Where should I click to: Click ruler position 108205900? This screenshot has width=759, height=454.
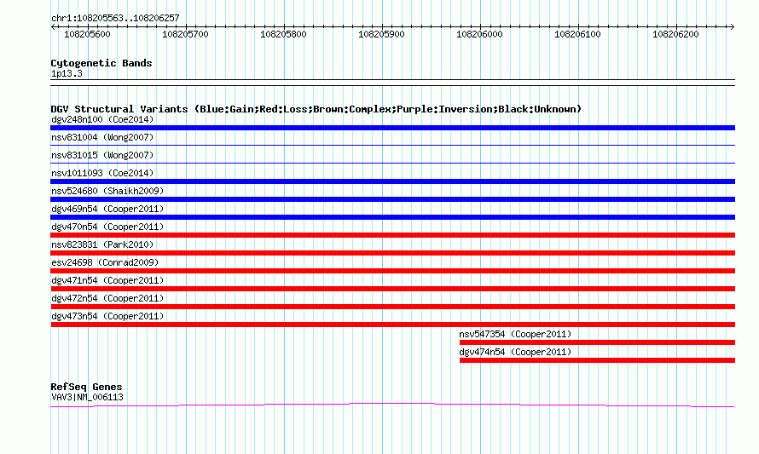[x=381, y=34]
